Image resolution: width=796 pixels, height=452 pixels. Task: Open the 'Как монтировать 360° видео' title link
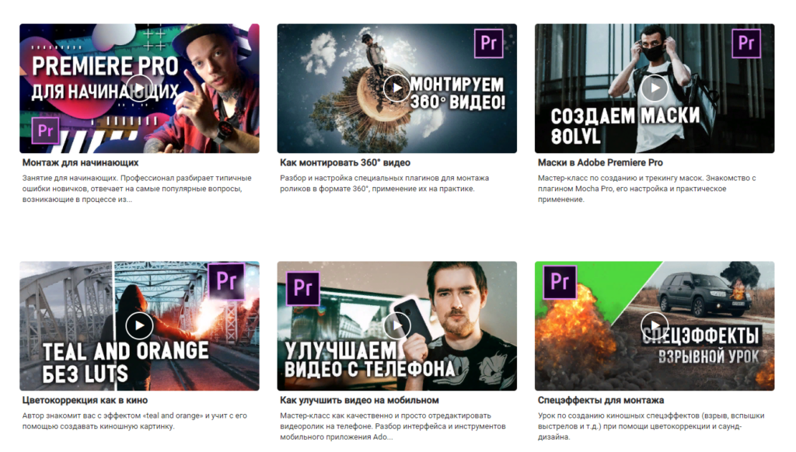pyautogui.click(x=345, y=163)
